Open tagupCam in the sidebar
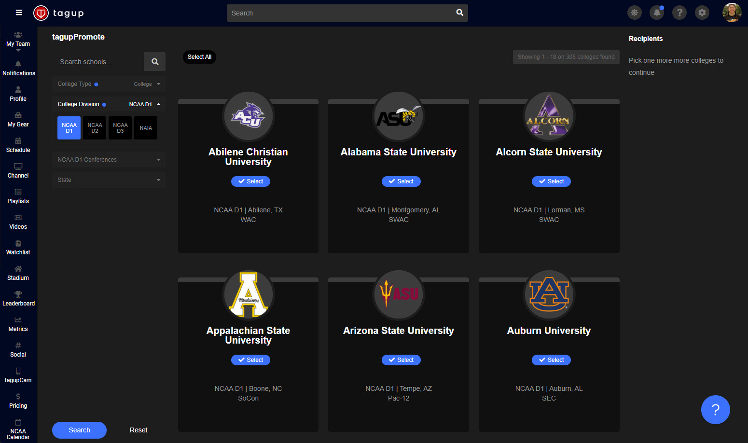748x443 pixels. click(x=18, y=375)
